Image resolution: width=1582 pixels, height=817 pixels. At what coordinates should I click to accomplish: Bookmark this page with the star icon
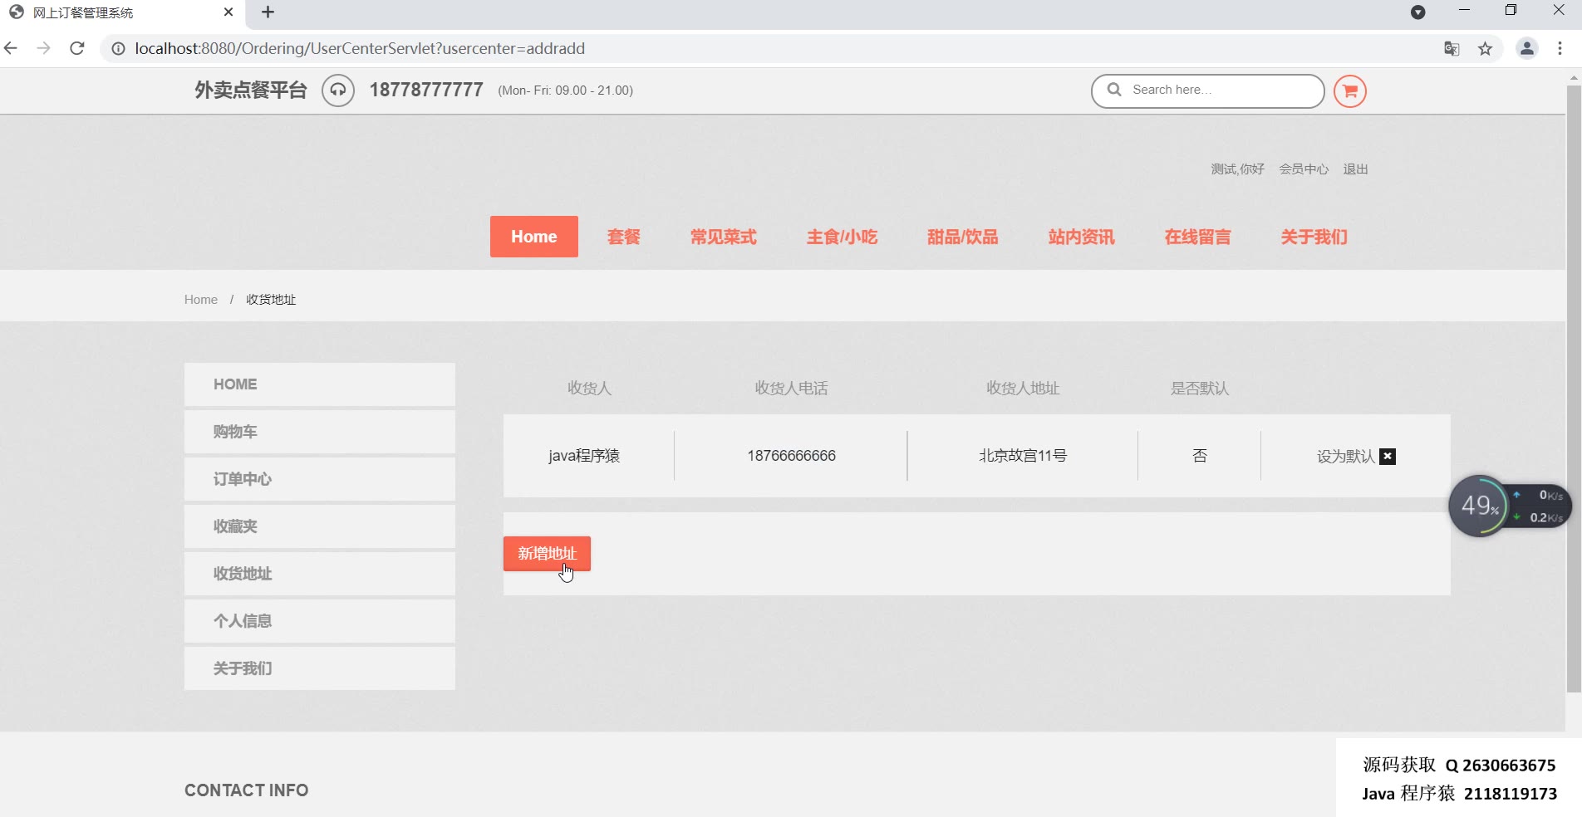(1485, 49)
